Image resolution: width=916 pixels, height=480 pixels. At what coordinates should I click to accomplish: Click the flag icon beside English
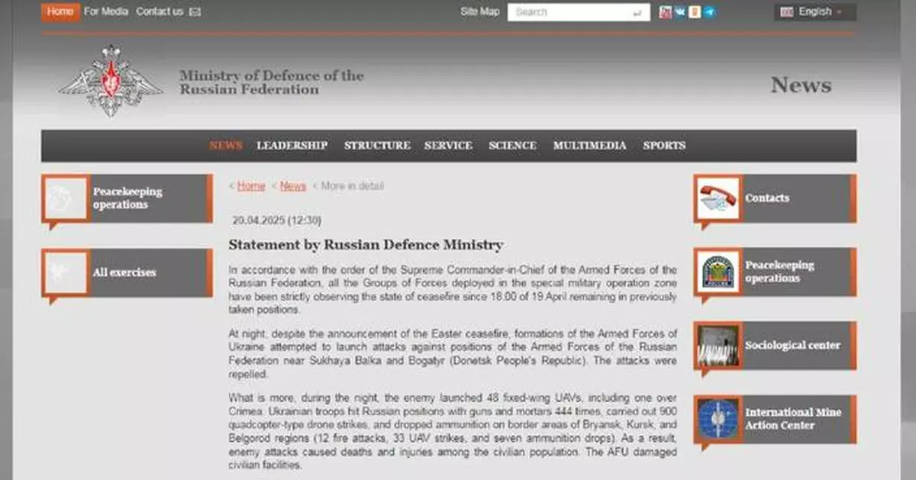tap(786, 12)
